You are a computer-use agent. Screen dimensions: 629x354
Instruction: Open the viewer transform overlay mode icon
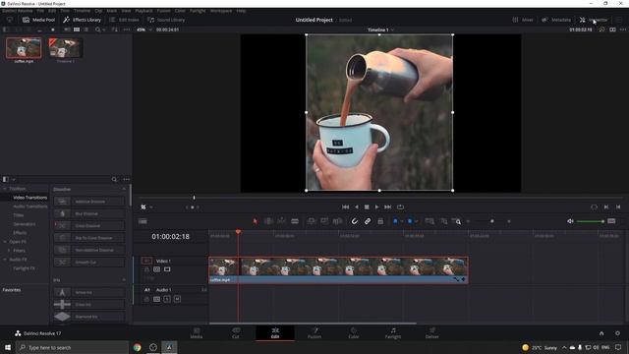point(143,207)
